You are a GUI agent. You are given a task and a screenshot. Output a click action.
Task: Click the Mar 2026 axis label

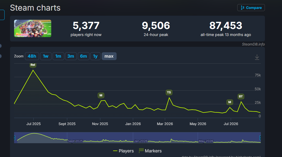165,124
